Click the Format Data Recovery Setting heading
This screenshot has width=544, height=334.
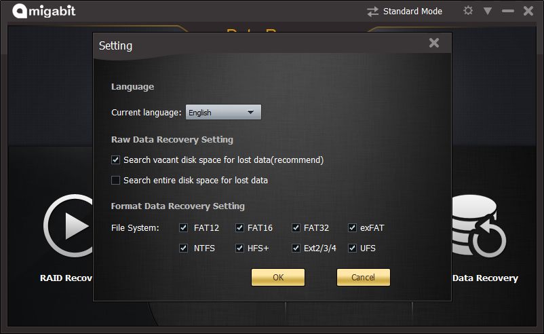pos(178,206)
